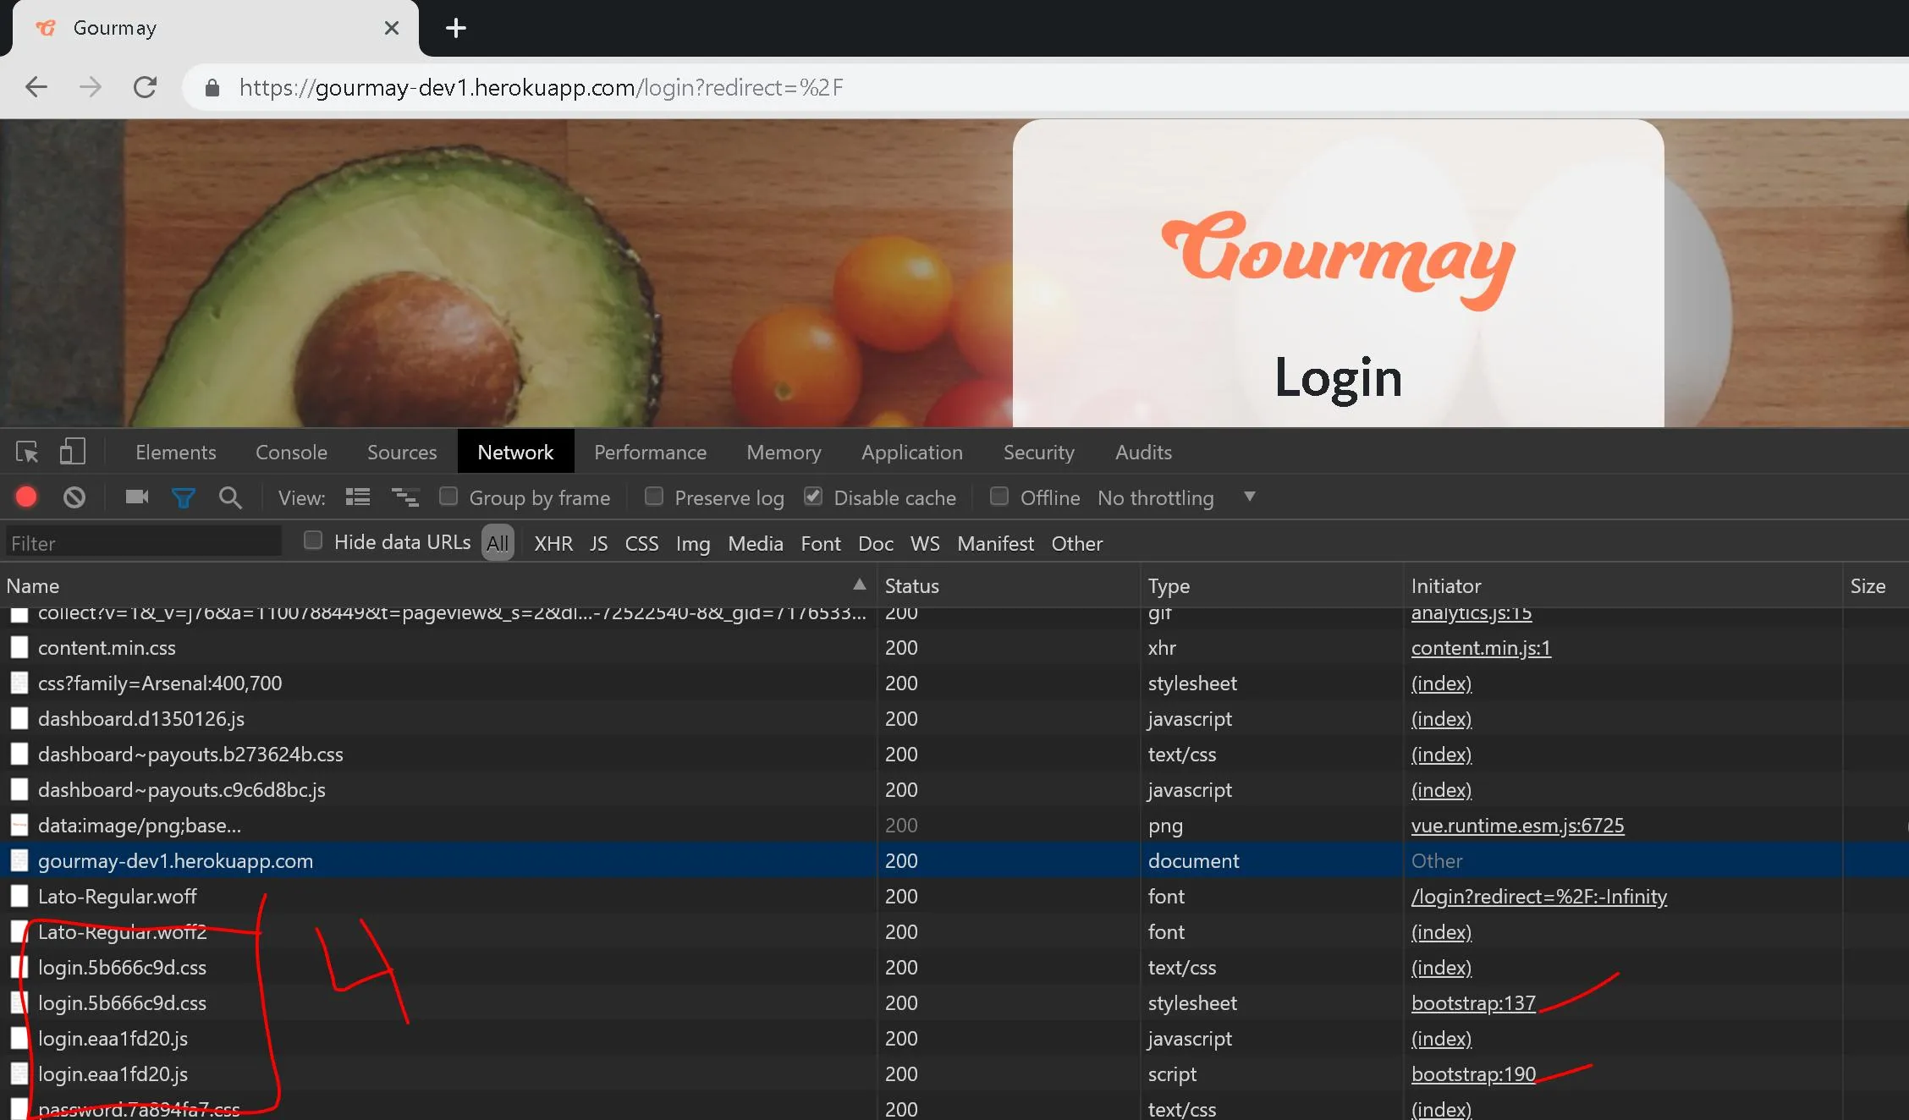1909x1120 pixels.
Task: Switch to the Application tab
Action: click(x=911, y=452)
